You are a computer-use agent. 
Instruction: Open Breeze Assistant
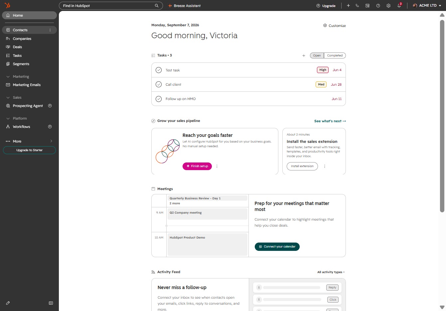[x=184, y=6]
